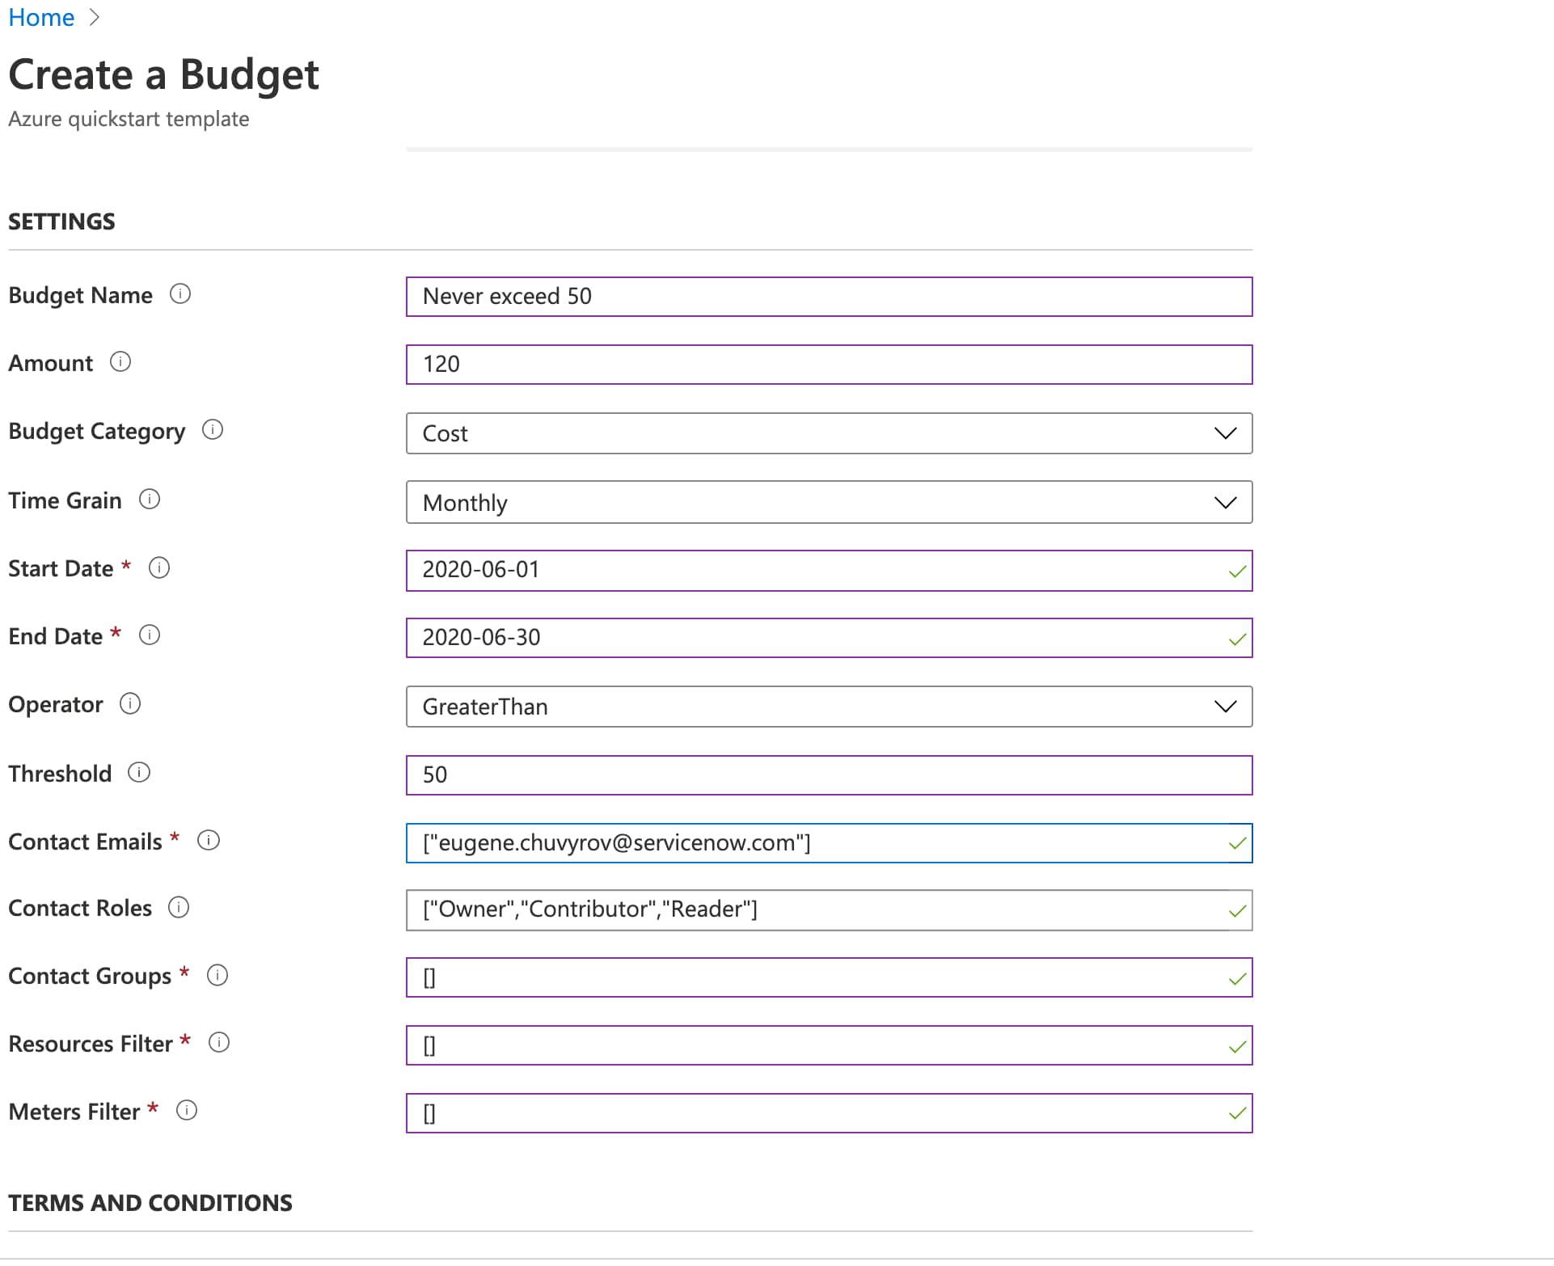Click info icon next to Start Date
The height and width of the screenshot is (1266, 1554).
159,568
